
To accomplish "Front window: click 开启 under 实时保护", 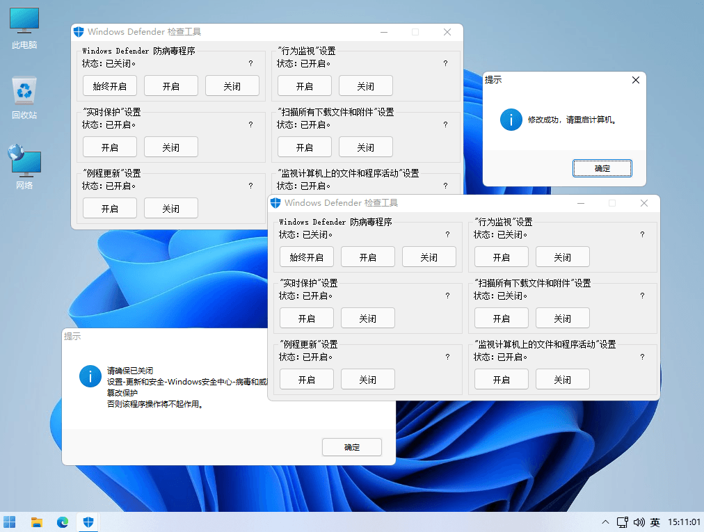I will [x=307, y=318].
